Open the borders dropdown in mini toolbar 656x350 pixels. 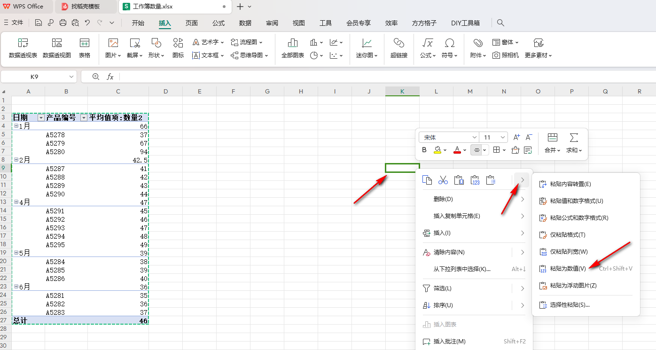point(504,150)
